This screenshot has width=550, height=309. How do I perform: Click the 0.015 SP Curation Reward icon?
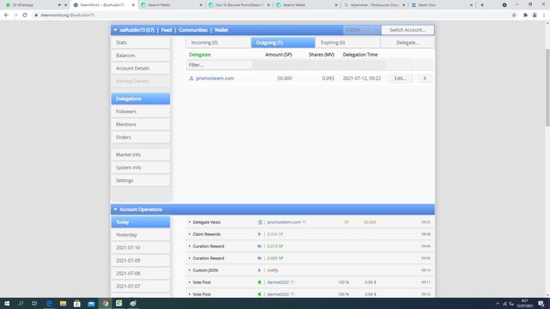click(260, 246)
